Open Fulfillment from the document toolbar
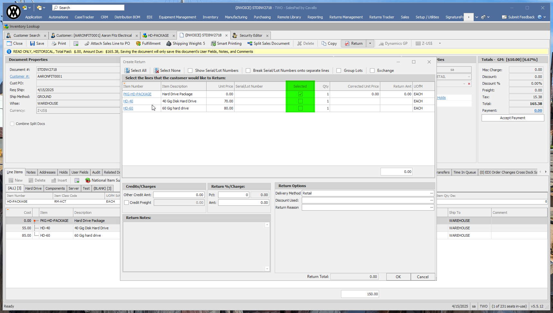The image size is (553, 313). click(148, 43)
